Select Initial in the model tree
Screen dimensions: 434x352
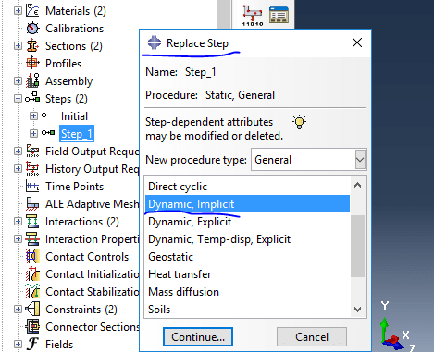74,116
